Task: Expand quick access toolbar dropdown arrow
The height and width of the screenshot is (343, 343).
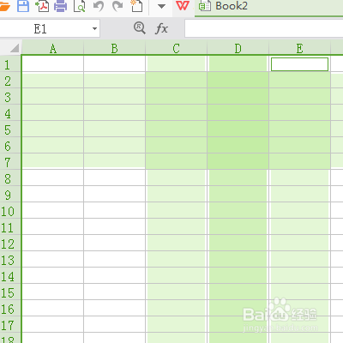Action: [161, 6]
